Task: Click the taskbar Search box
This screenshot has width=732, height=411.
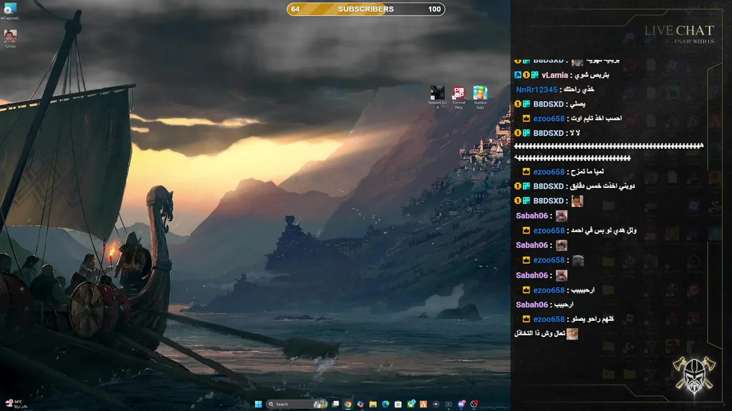Action: 297,404
